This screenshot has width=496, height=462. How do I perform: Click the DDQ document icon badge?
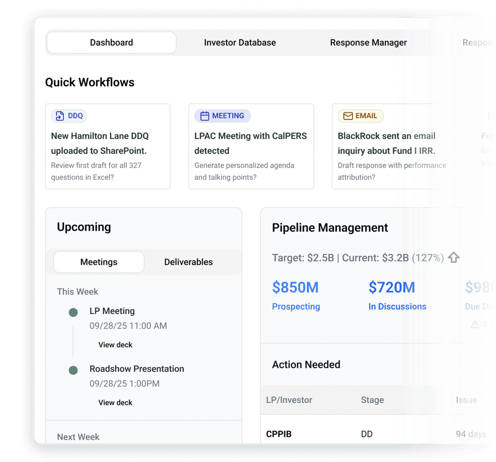[60, 116]
